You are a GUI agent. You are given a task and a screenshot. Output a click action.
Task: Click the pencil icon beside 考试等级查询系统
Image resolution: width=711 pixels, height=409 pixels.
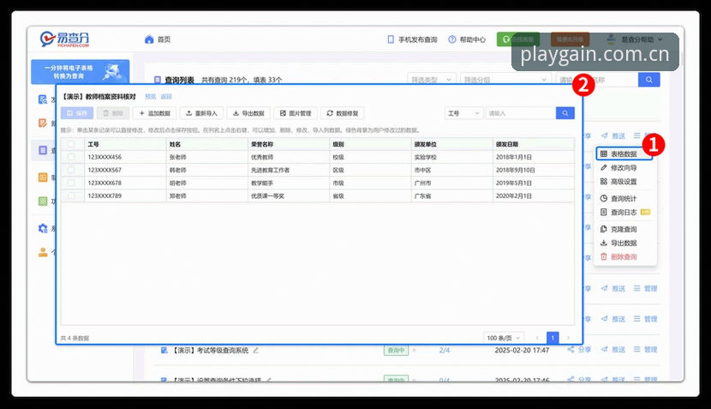256,350
